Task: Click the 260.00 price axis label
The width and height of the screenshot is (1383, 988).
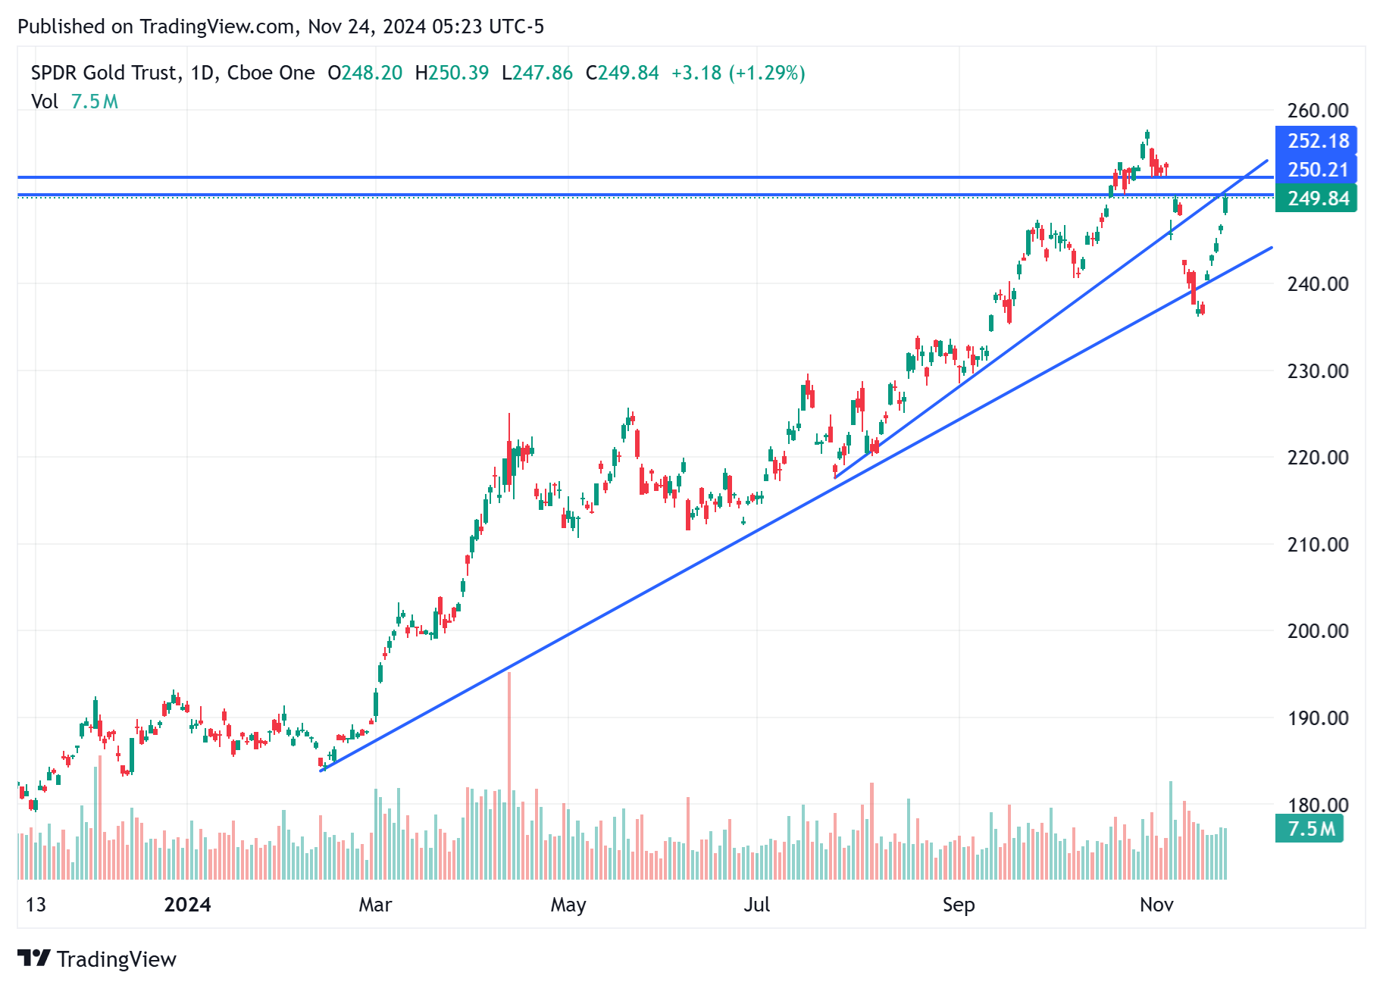Action: coord(1318,111)
